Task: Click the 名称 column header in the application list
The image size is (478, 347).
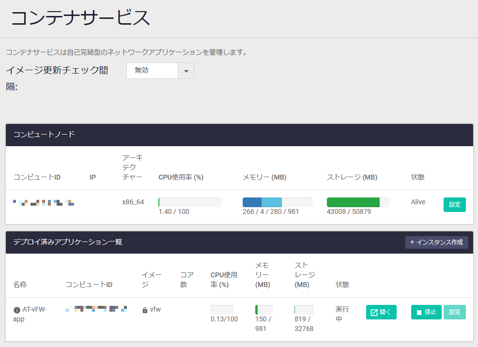Action: pos(20,285)
